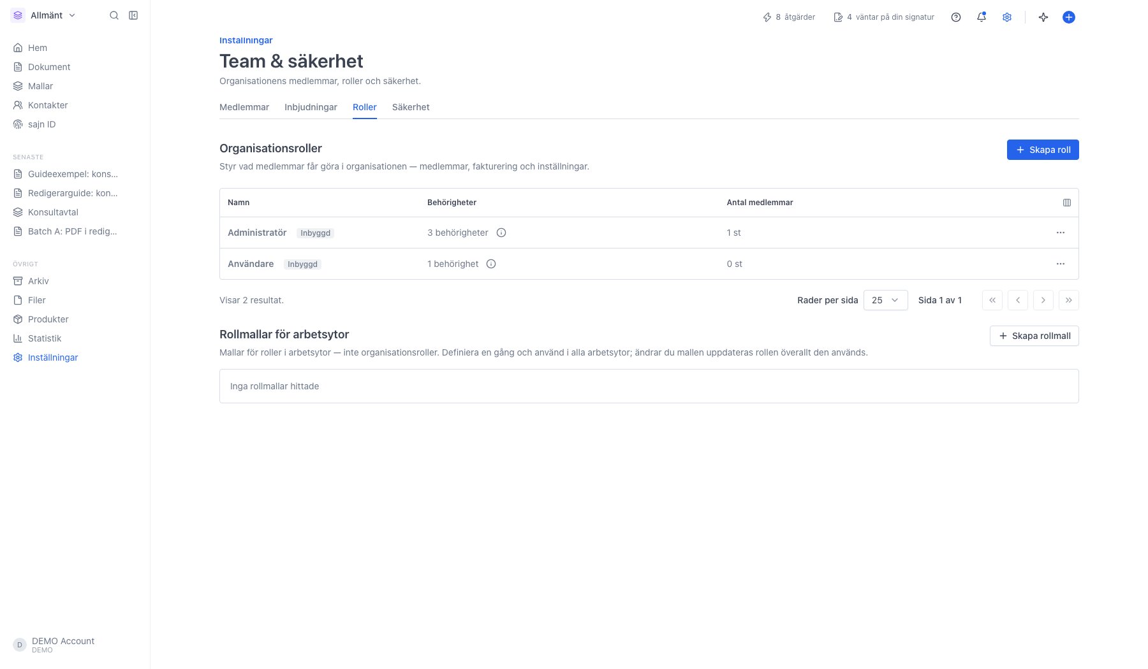Click the Skapa rollmall button
Image resolution: width=1148 pixels, height=669 pixels.
point(1034,336)
